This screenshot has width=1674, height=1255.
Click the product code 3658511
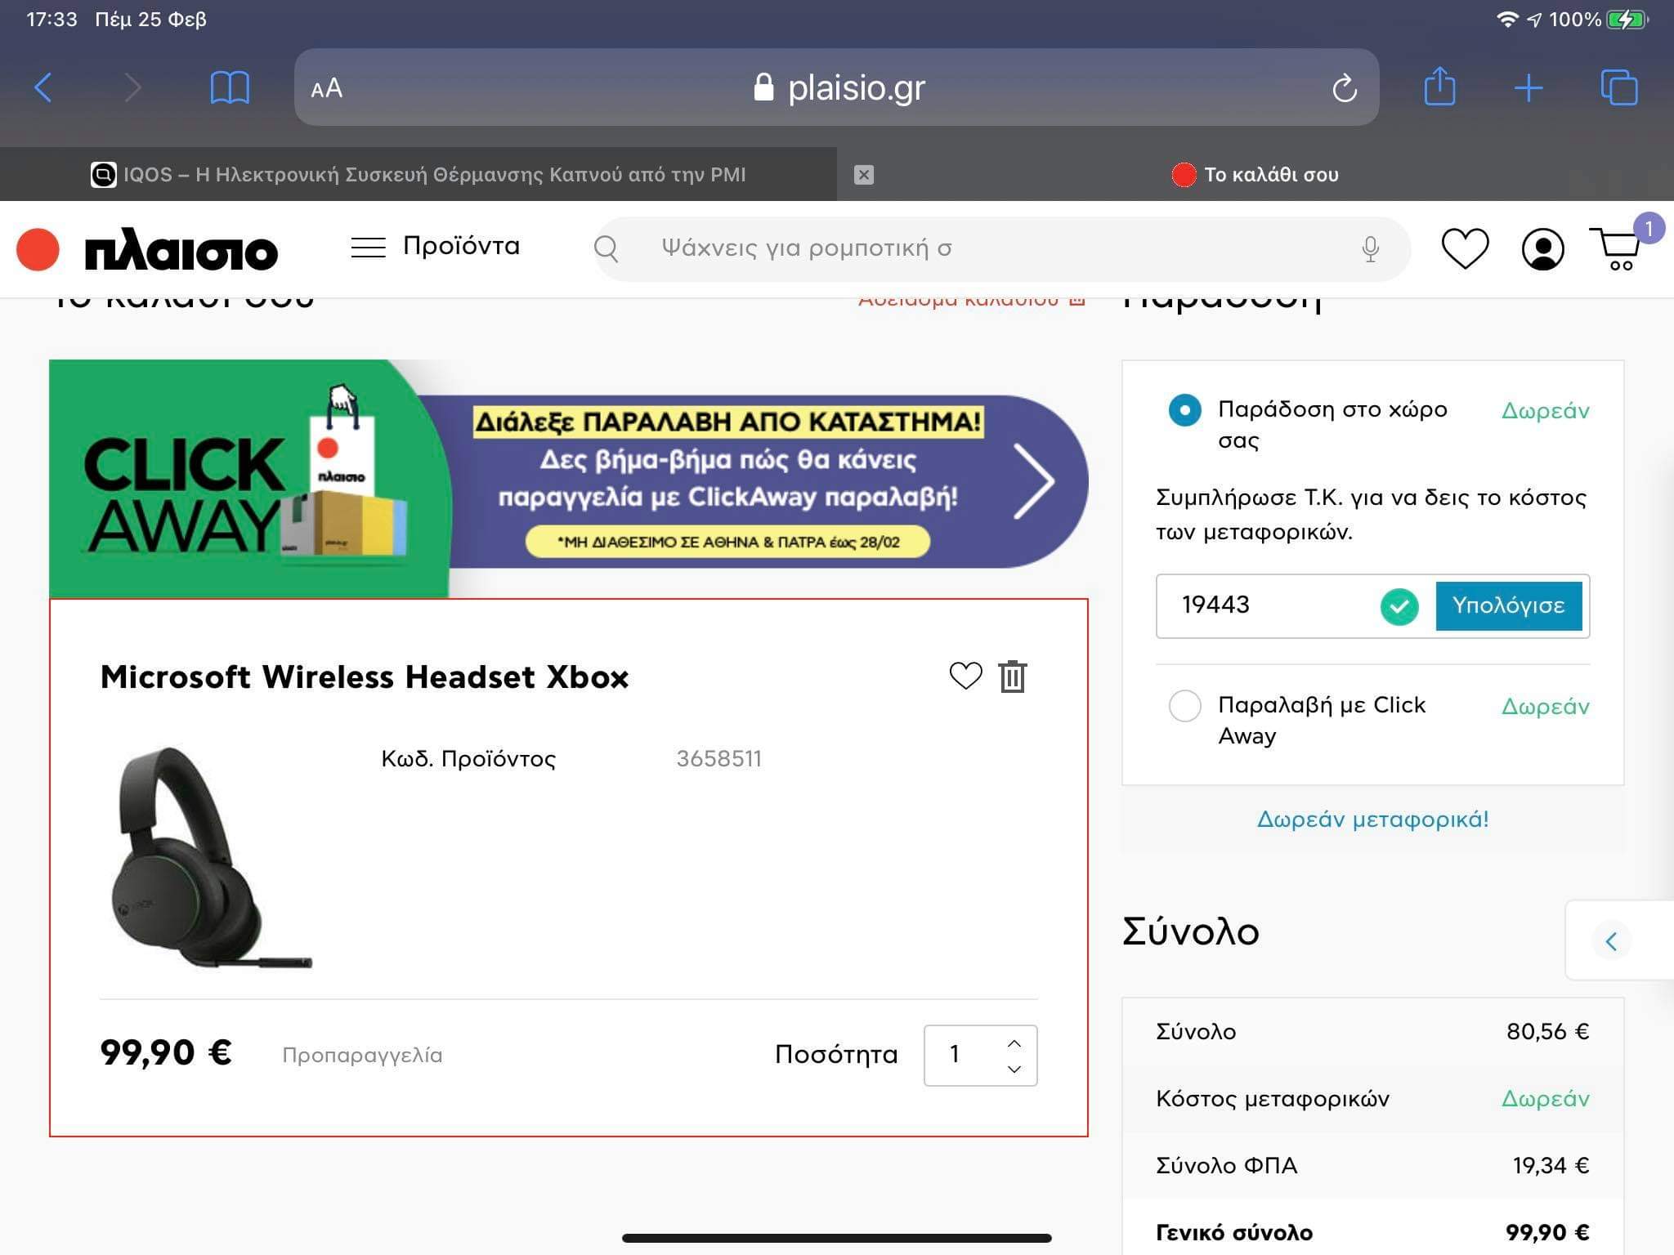click(x=718, y=758)
